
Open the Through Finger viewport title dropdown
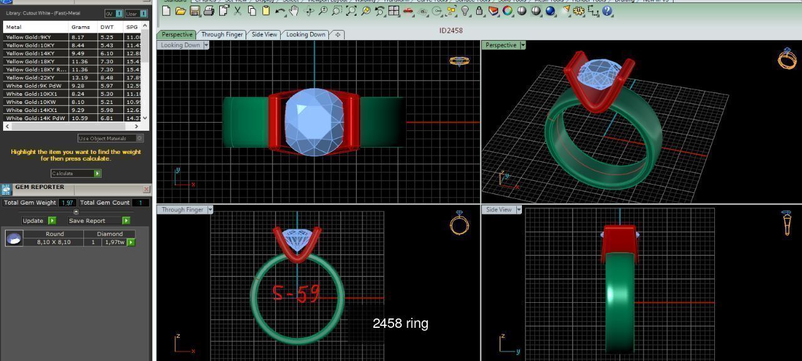(x=210, y=210)
